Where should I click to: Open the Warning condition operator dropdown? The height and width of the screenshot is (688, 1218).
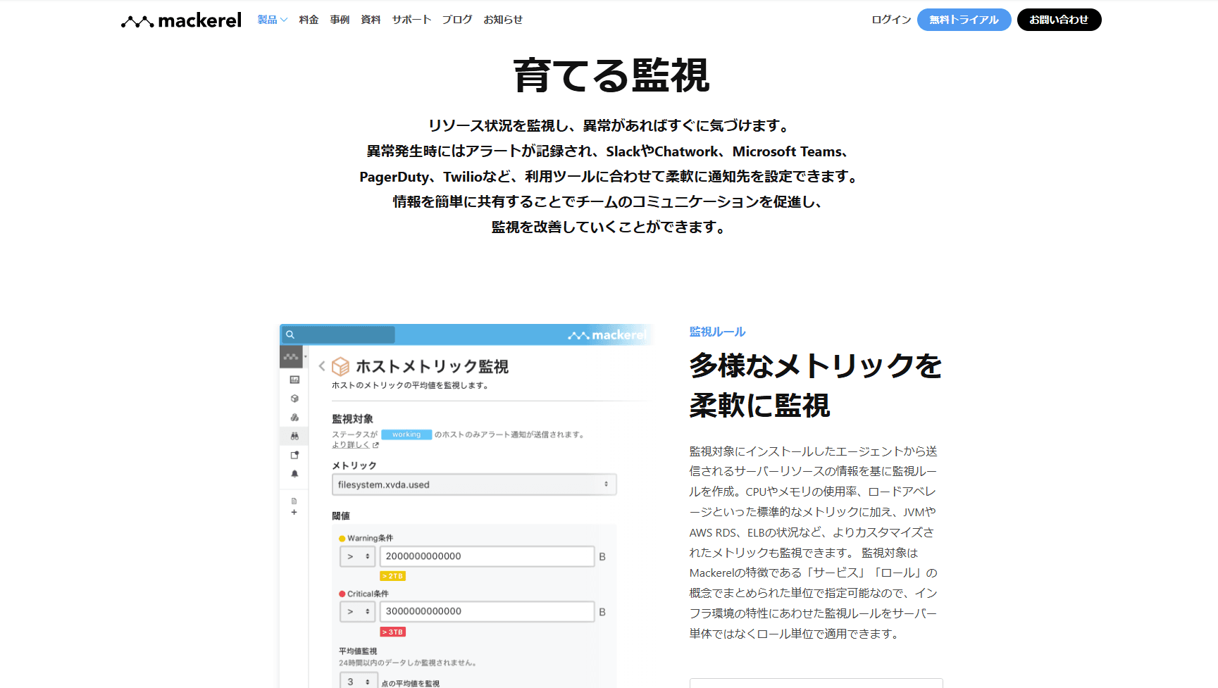pos(358,556)
